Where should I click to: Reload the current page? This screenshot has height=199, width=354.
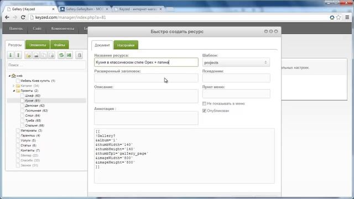pyautogui.click(x=23, y=17)
